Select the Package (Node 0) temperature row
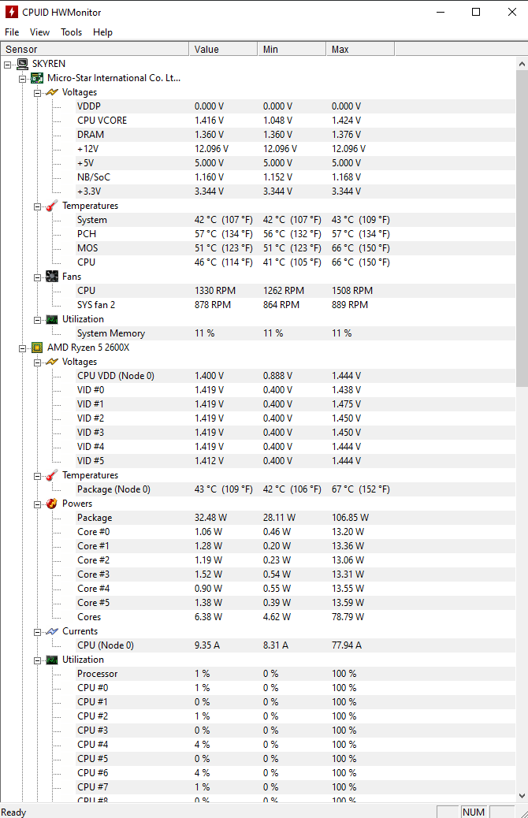 click(x=113, y=489)
